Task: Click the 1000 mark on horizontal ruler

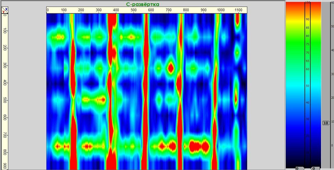Action: click(x=221, y=10)
